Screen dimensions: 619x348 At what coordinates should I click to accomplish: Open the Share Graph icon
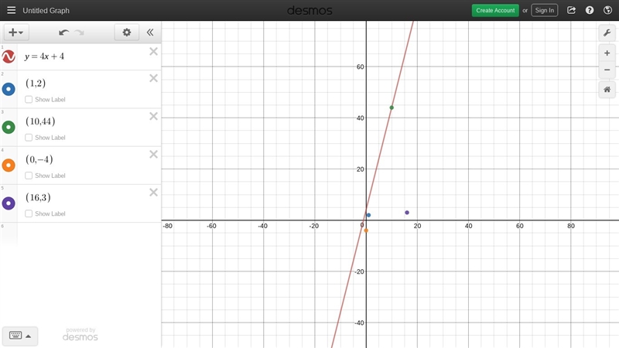571,10
